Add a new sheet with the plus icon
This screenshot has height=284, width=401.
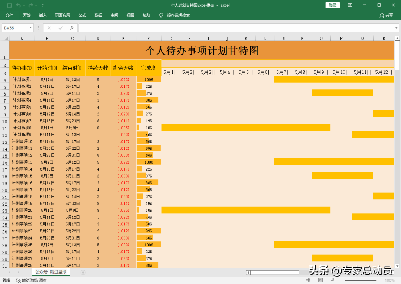tap(83, 273)
